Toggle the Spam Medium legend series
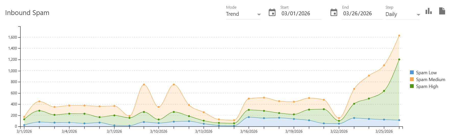The image size is (452, 136). point(430,80)
